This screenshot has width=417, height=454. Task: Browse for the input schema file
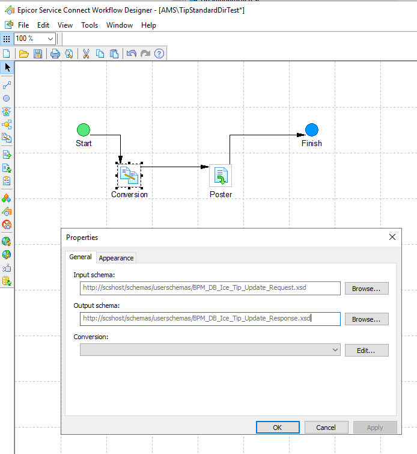tap(367, 289)
